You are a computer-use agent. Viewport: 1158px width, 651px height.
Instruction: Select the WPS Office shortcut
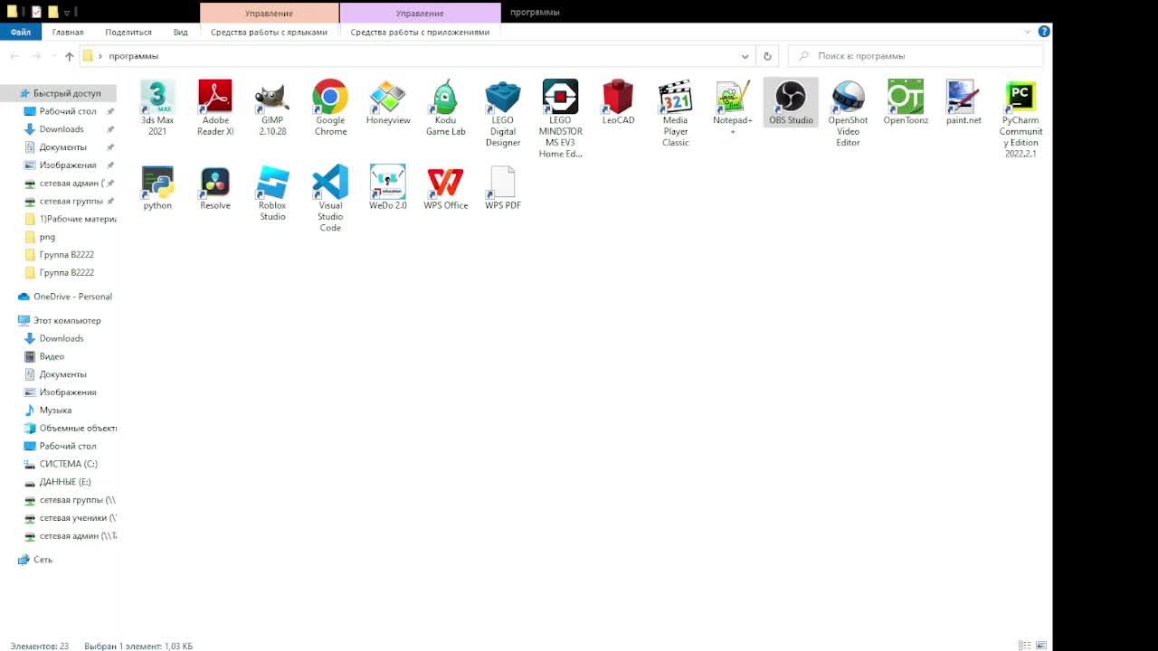click(x=445, y=187)
